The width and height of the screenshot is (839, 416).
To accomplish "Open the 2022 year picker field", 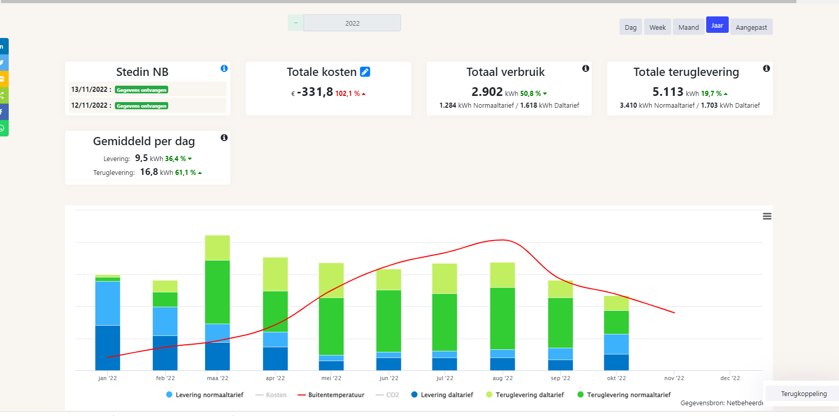I will coord(352,23).
